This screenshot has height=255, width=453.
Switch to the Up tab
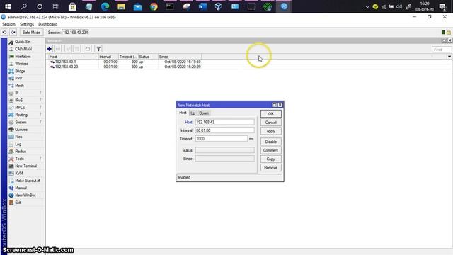[x=193, y=113]
